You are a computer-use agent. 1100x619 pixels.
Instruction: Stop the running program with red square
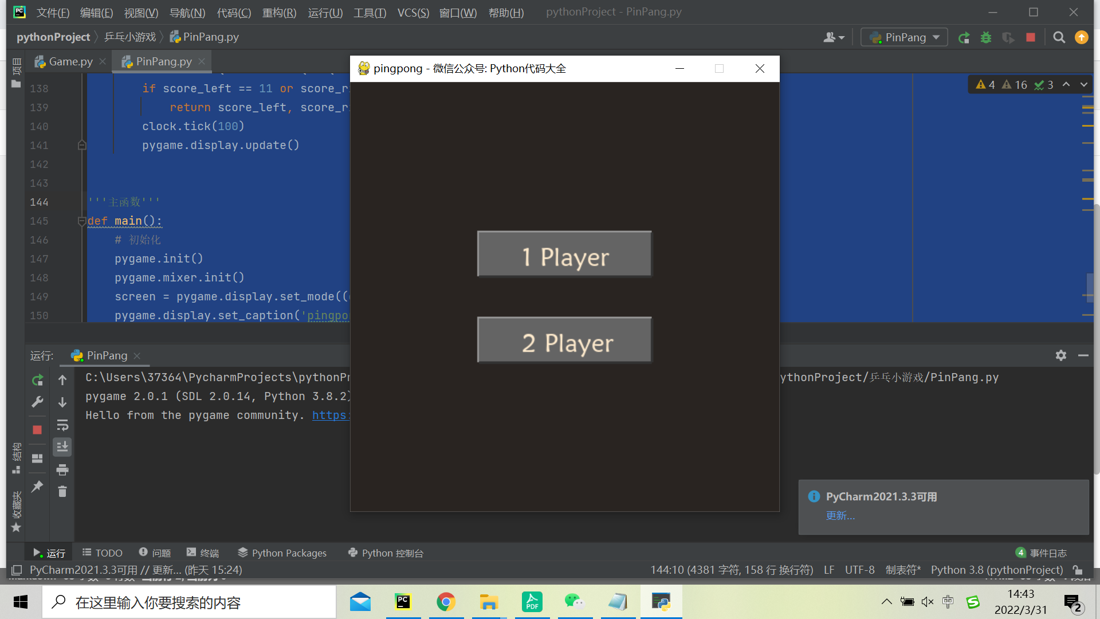[1031, 38]
